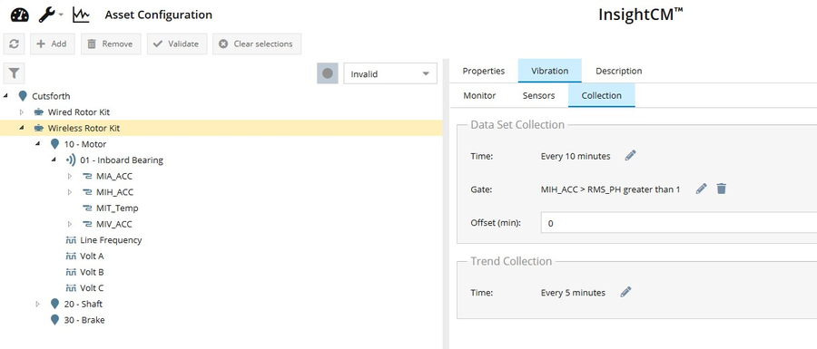Switch to the Vibration tab
The width and height of the screenshot is (817, 349).
550,71
